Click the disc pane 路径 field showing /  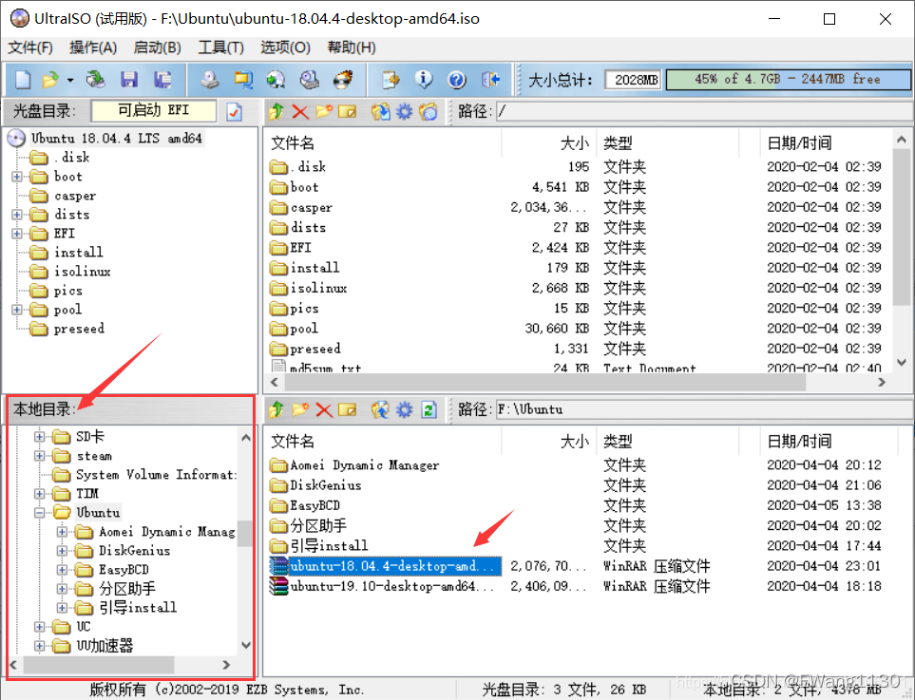point(704,111)
